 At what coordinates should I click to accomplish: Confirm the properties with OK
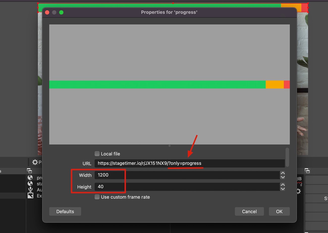pos(279,211)
